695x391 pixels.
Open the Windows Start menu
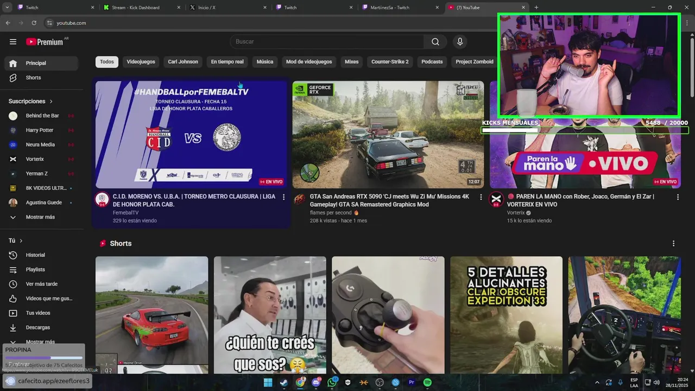(268, 382)
